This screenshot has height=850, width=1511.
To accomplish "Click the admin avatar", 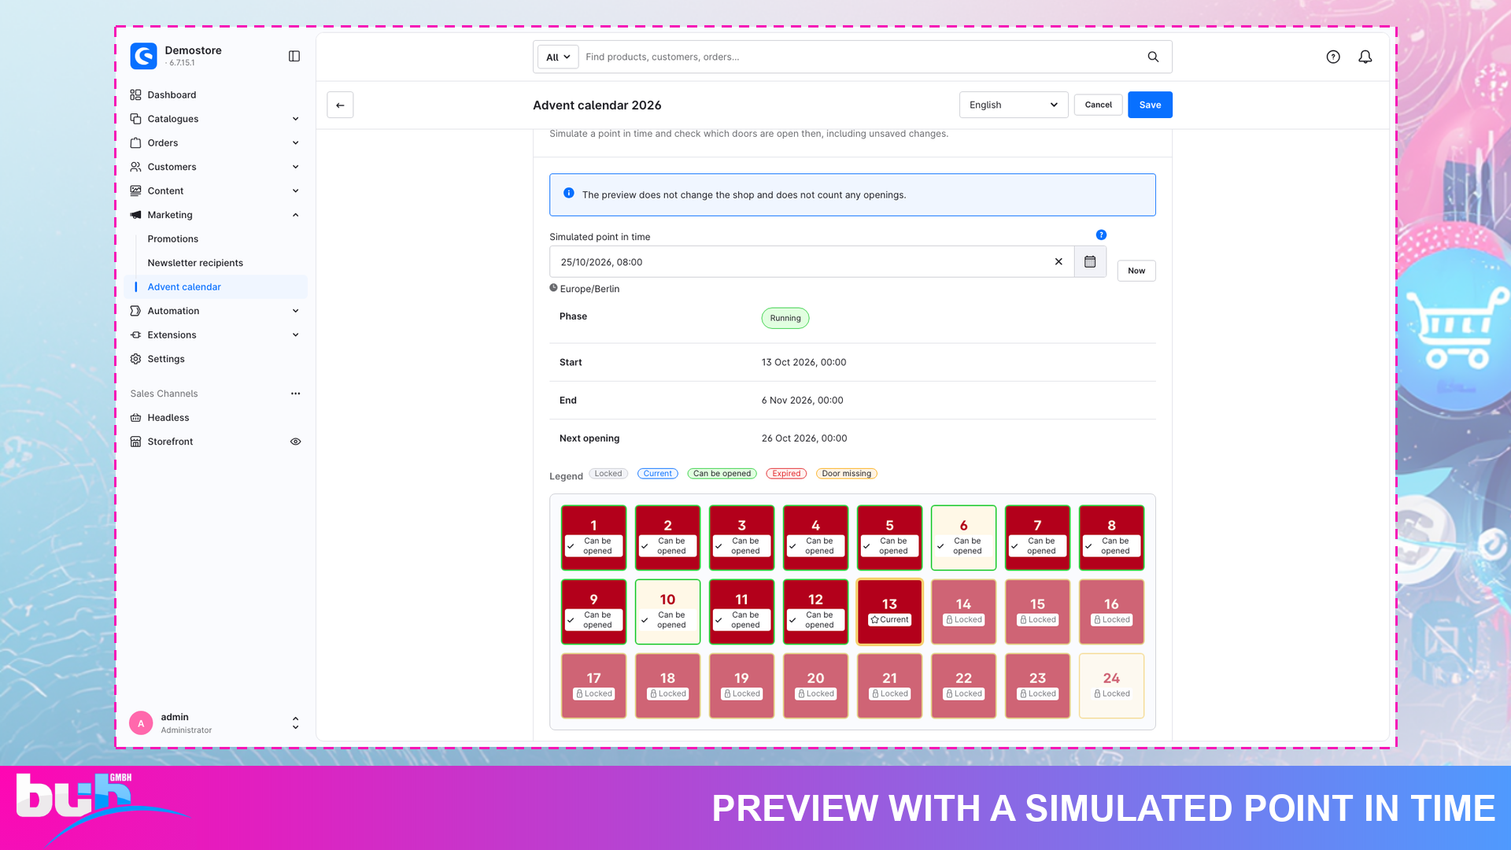I will [141, 723].
